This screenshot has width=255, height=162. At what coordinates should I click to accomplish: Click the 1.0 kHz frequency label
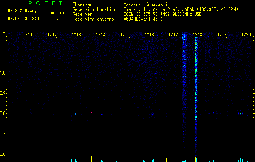(x=3, y=73)
